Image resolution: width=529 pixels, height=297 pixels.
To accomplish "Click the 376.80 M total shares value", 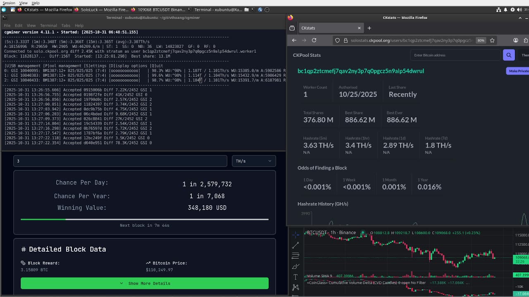I will (x=318, y=120).
